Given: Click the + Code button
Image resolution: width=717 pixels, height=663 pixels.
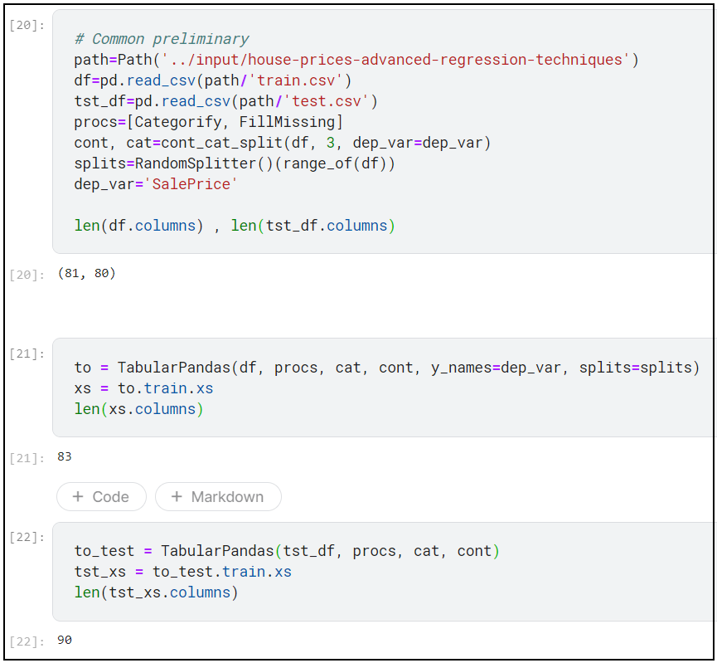Looking at the screenshot, I should click(101, 496).
